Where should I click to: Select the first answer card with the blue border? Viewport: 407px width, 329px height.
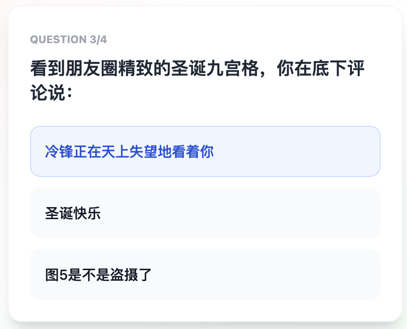(205, 151)
